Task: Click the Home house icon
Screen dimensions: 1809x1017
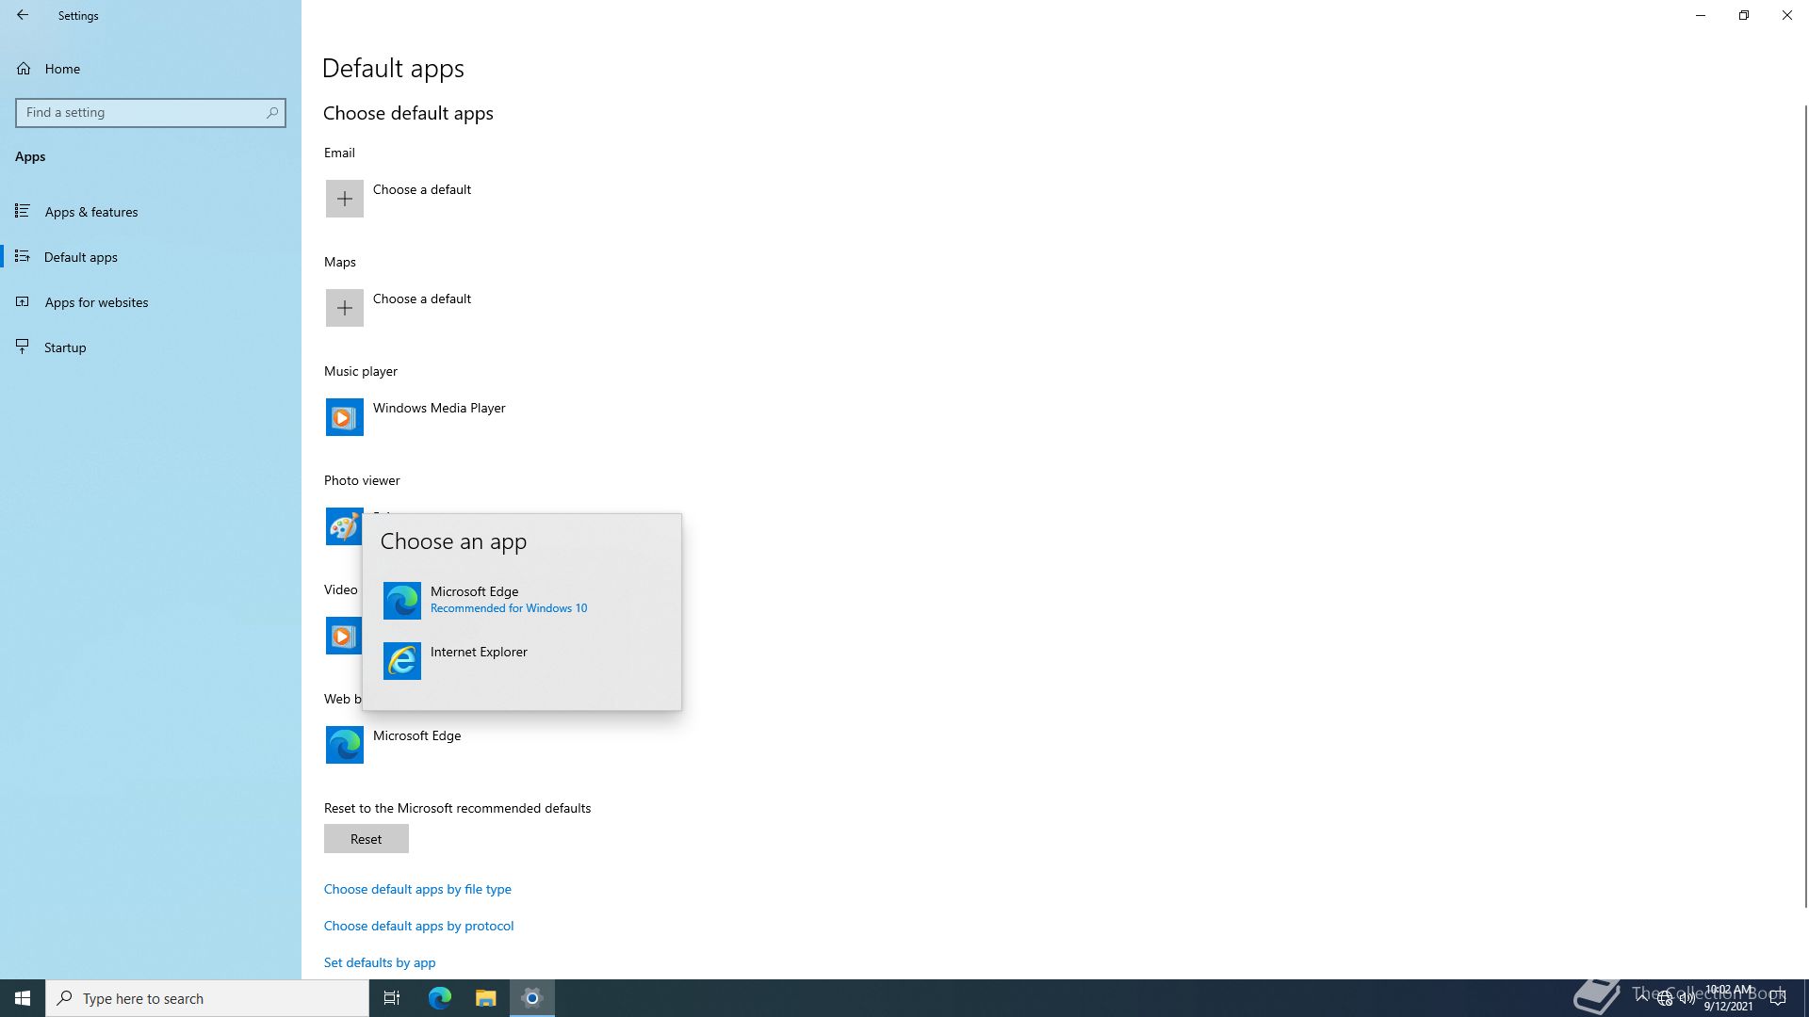Action: pos(24,69)
